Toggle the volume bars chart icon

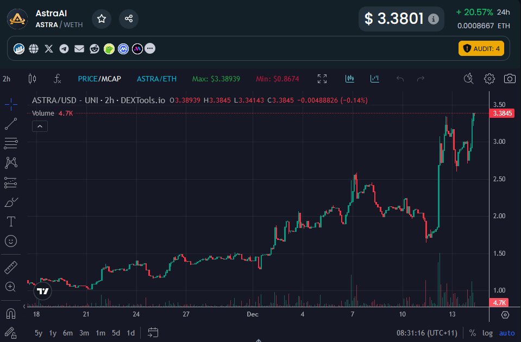point(374,79)
